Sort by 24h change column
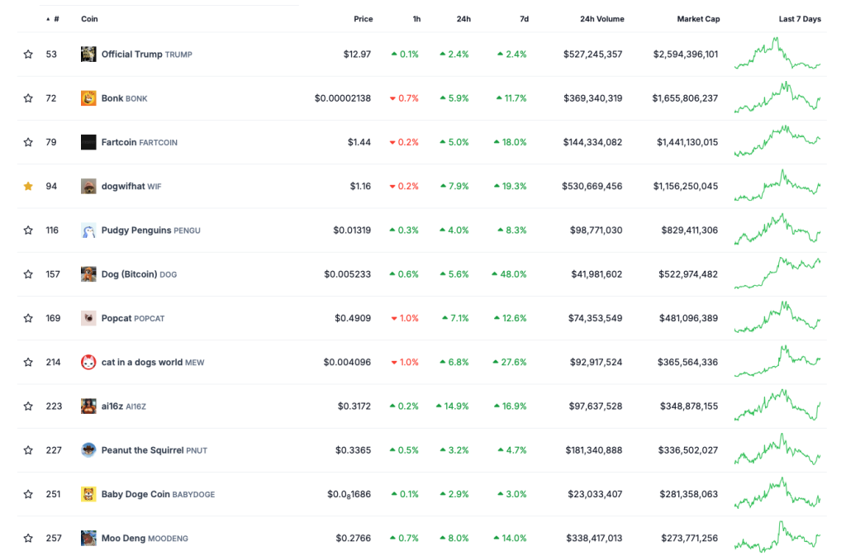The width and height of the screenshot is (846, 556). 463,19
